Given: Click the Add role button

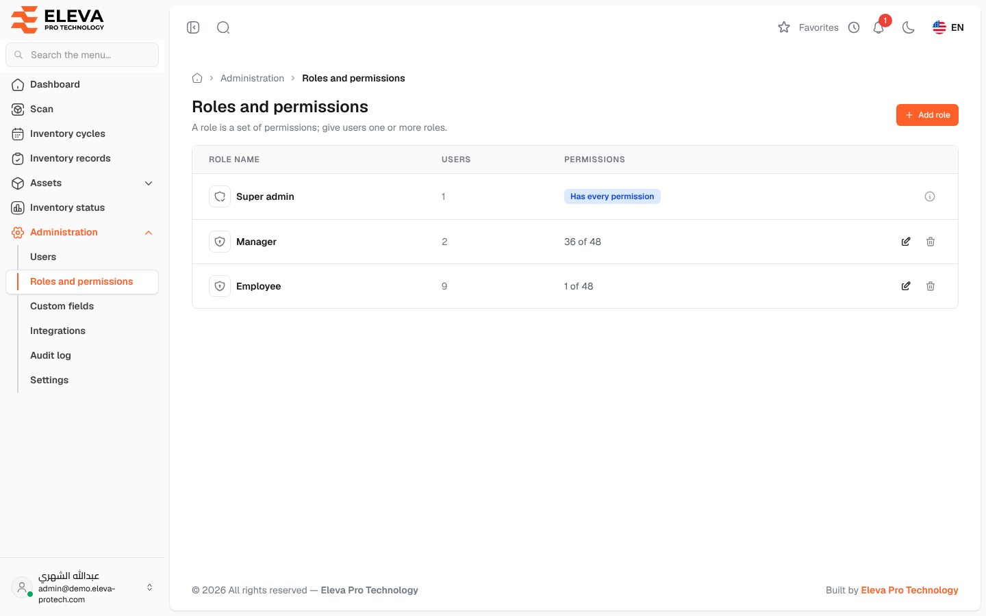Looking at the screenshot, I should pyautogui.click(x=927, y=115).
